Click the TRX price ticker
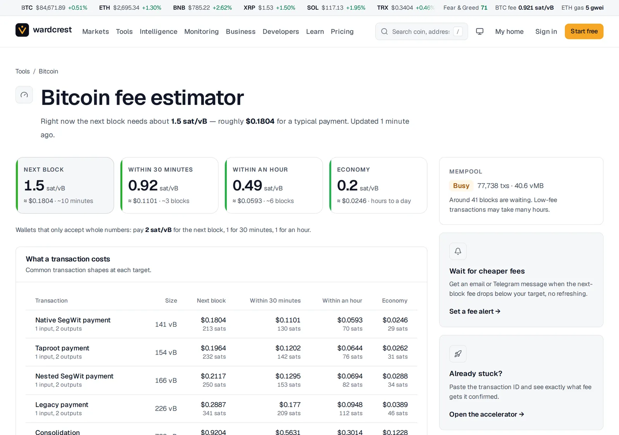 pos(406,8)
